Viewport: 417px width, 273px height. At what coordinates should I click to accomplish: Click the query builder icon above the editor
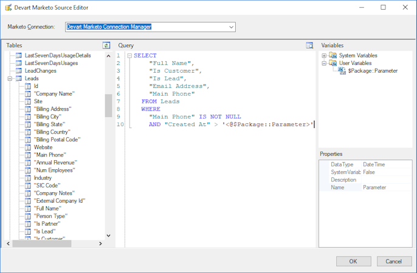click(x=309, y=45)
